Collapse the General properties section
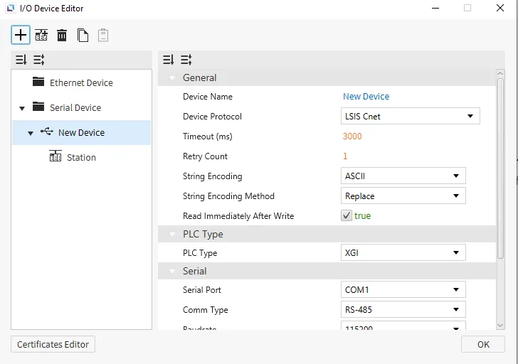The height and width of the screenshot is (364, 518). [x=171, y=78]
